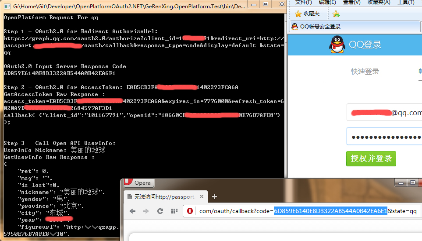Click the console window icon in title bar
This screenshot has width=422, height=241.
7,6
